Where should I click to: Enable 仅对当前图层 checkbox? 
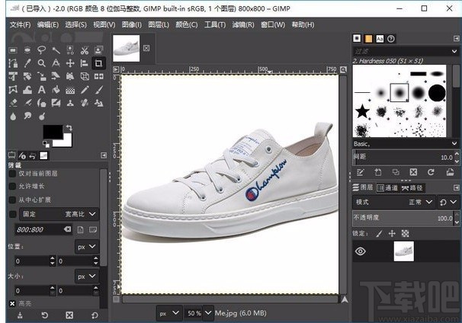click(x=12, y=174)
